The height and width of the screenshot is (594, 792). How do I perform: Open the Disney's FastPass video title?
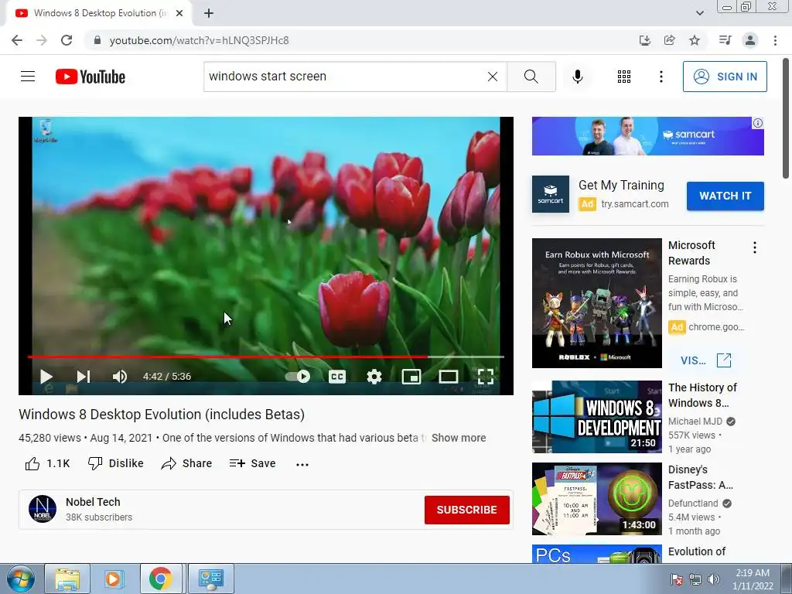[x=700, y=477]
